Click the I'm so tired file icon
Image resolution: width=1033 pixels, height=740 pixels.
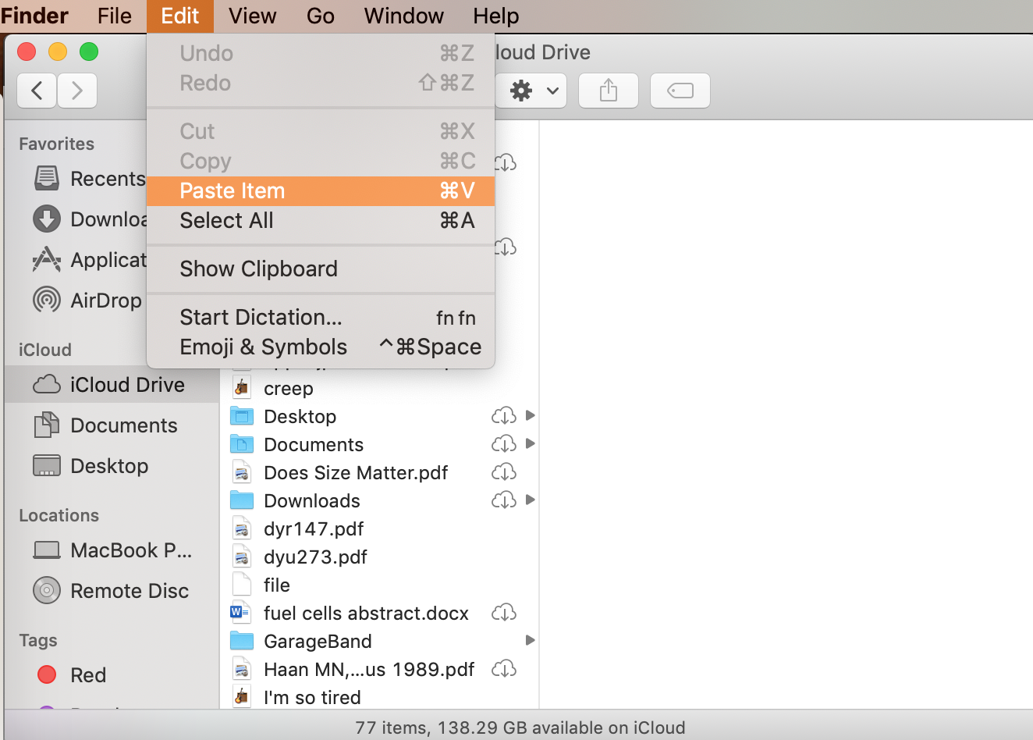[x=242, y=696]
